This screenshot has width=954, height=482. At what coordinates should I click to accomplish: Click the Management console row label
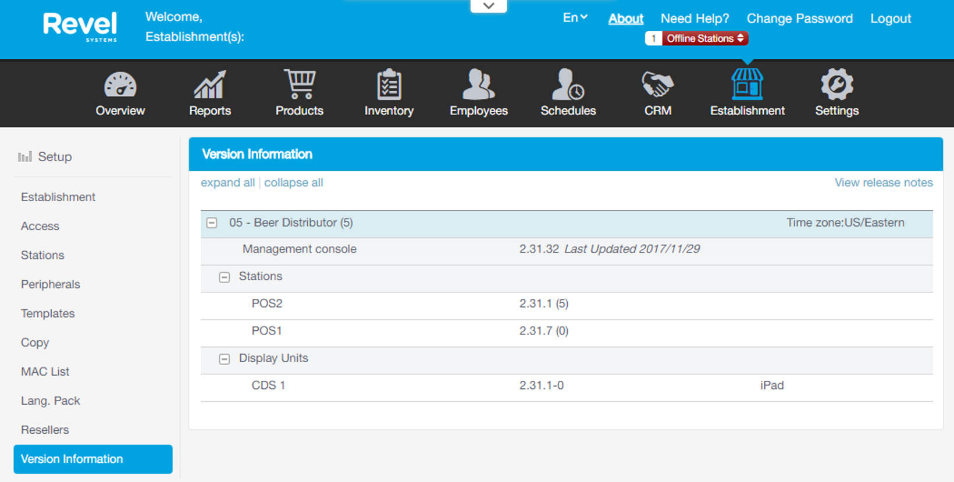(300, 249)
